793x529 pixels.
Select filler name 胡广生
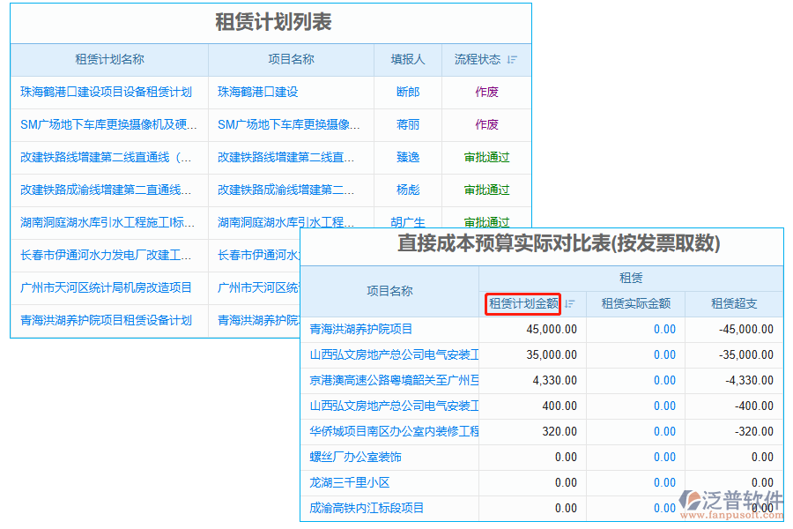(407, 222)
